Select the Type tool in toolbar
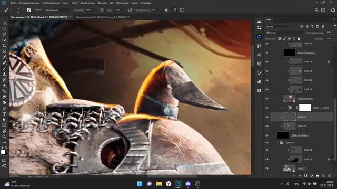The width and height of the screenshot is (337, 189). [4, 114]
